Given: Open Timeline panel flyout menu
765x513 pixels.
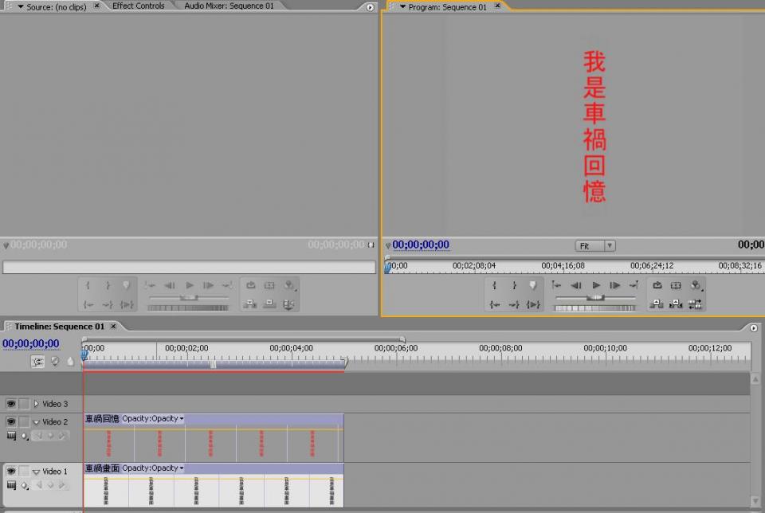Looking at the screenshot, I should [754, 328].
